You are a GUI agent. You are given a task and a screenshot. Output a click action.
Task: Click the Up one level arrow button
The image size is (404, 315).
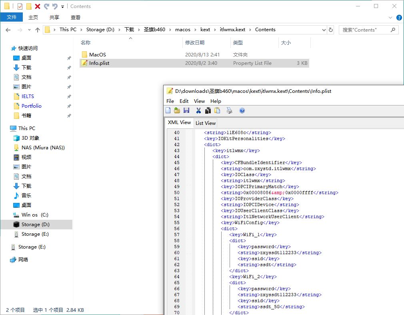(38, 30)
